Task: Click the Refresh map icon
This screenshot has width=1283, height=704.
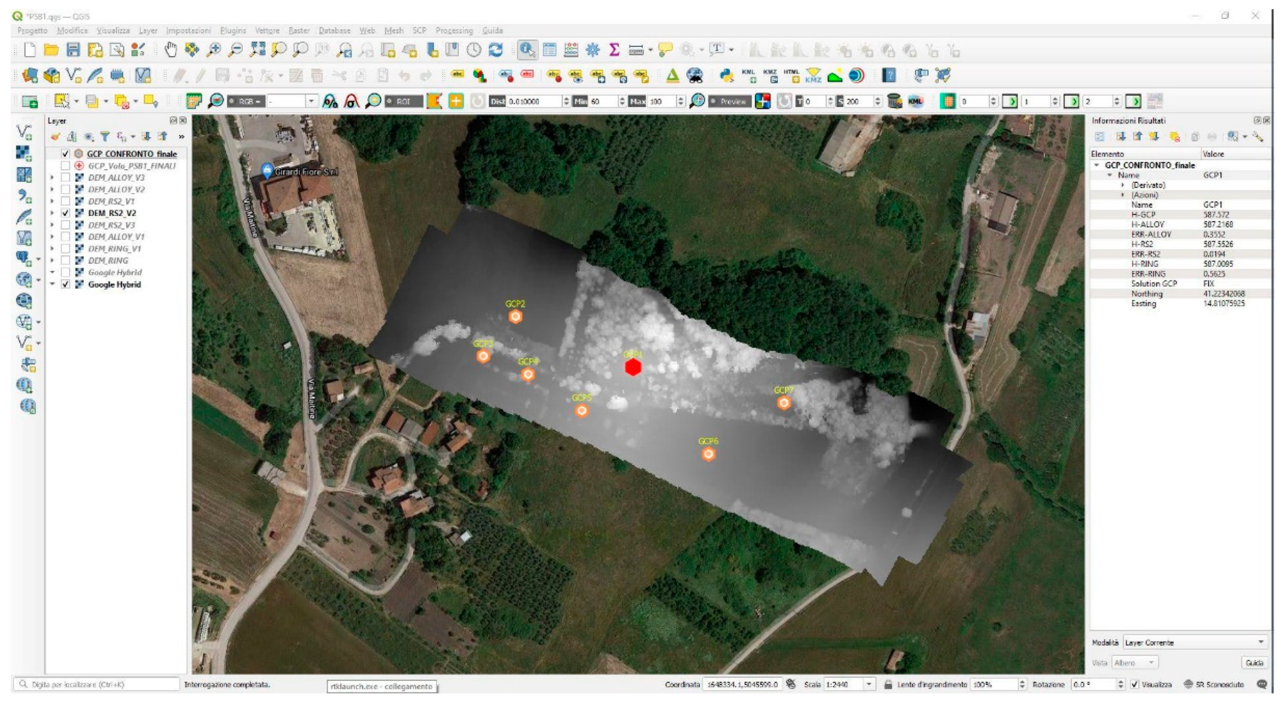Action: tap(495, 51)
